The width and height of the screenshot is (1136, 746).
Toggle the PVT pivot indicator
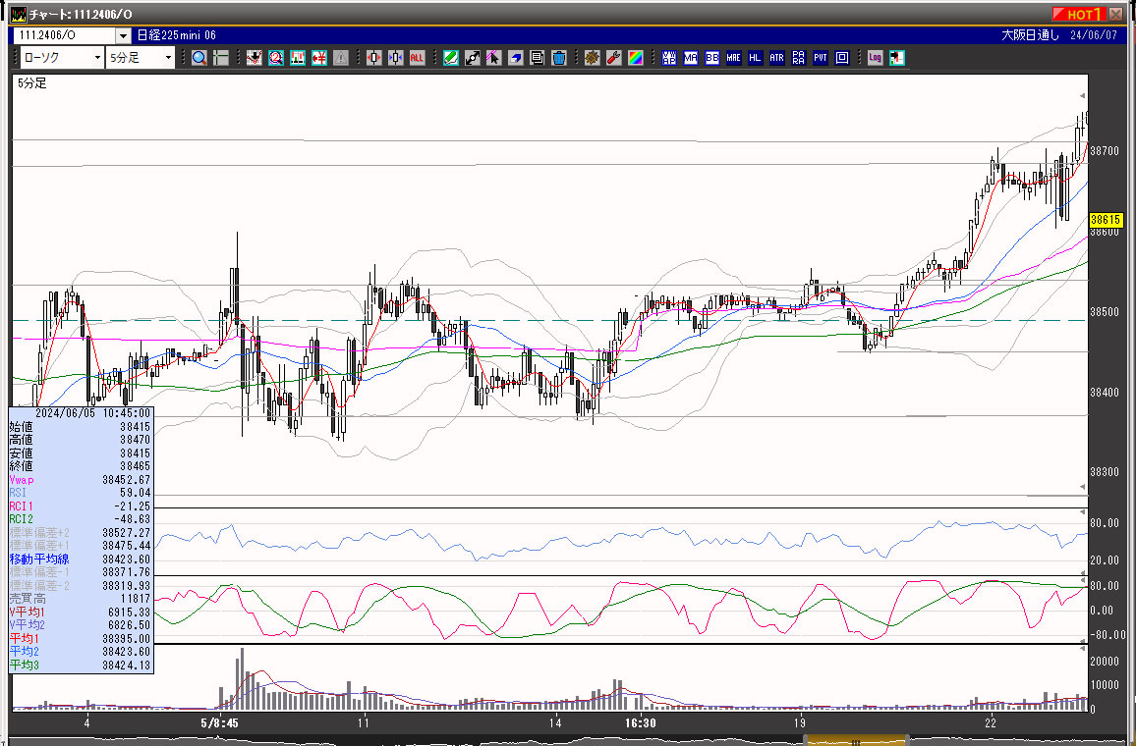(x=821, y=58)
